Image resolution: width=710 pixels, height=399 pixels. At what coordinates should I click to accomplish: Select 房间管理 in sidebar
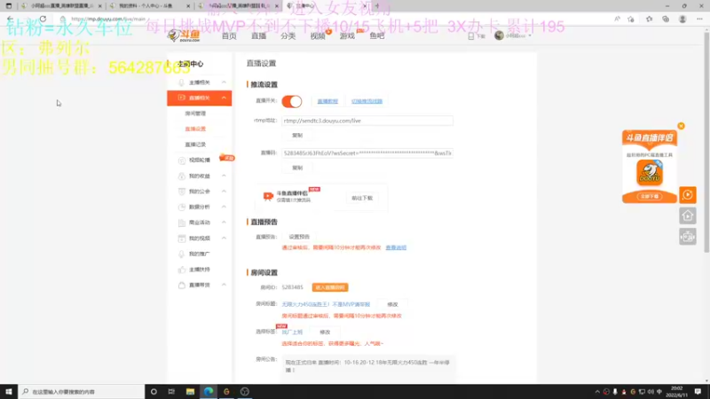195,113
